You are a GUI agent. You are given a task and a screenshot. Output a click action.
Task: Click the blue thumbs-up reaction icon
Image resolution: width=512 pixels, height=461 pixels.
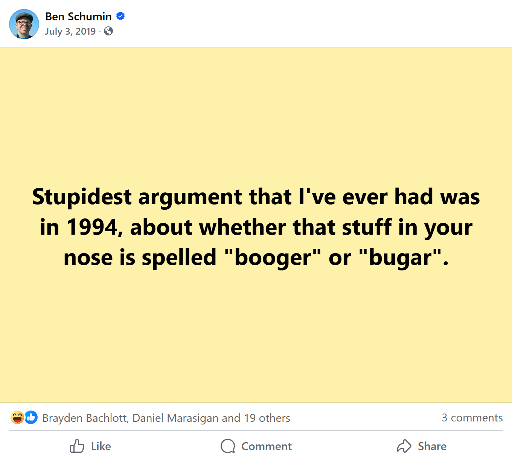(x=32, y=417)
